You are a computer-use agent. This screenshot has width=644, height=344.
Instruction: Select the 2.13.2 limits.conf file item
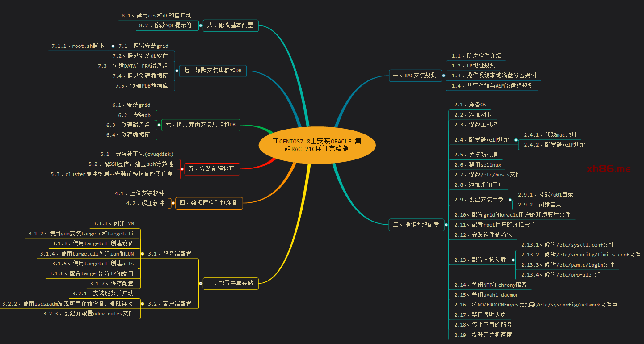coord(581,255)
